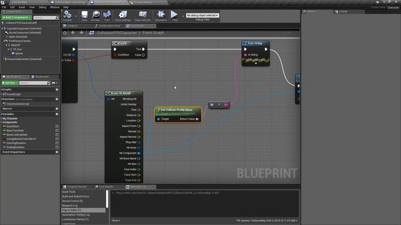Viewport: 401px width, 225px height.
Task: Click the Message Log category list scrollbar
Action: (x=107, y=199)
